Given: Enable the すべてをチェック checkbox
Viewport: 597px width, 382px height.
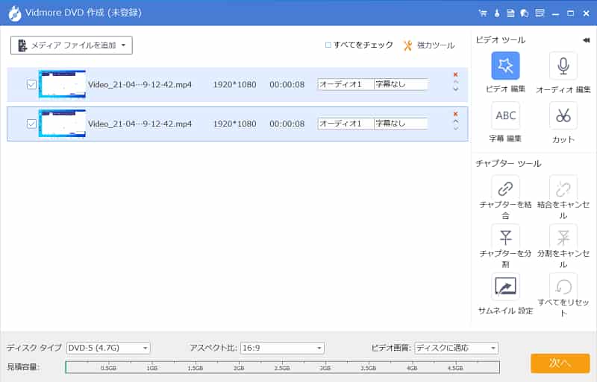Looking at the screenshot, I should pyautogui.click(x=328, y=45).
